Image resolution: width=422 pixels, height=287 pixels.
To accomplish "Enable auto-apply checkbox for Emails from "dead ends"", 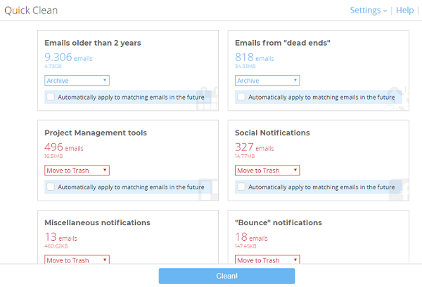I will coord(241,98).
